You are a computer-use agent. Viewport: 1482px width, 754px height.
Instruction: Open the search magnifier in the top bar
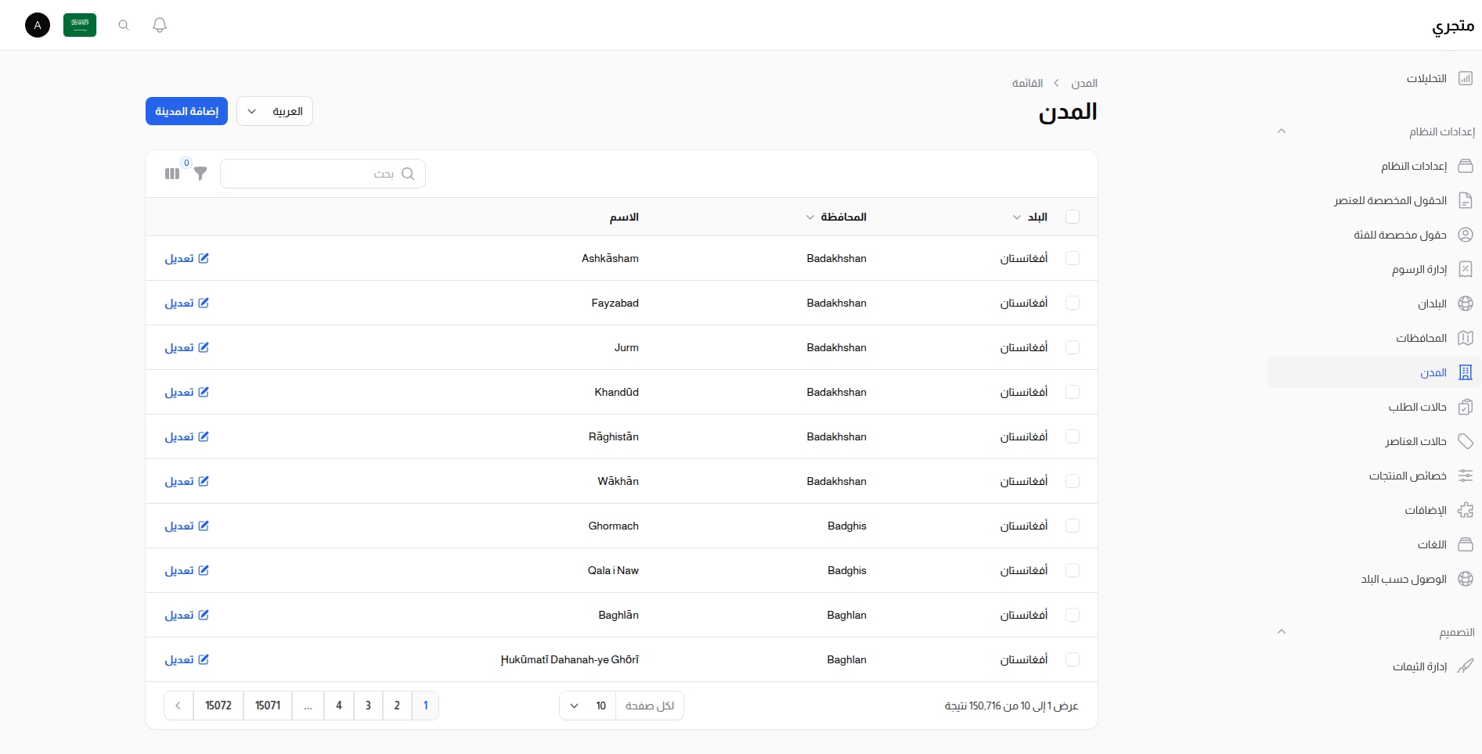[x=123, y=25]
